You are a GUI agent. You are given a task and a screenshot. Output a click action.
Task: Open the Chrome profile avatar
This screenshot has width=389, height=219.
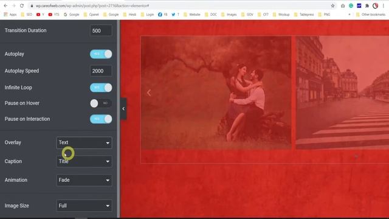pos(376,5)
